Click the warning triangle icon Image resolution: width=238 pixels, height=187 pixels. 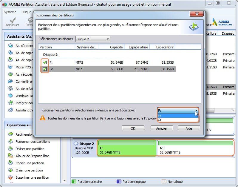[43, 118]
